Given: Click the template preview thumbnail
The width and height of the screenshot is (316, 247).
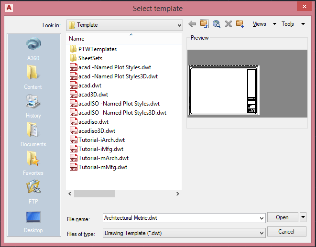Looking at the screenshot, I should coord(224,90).
